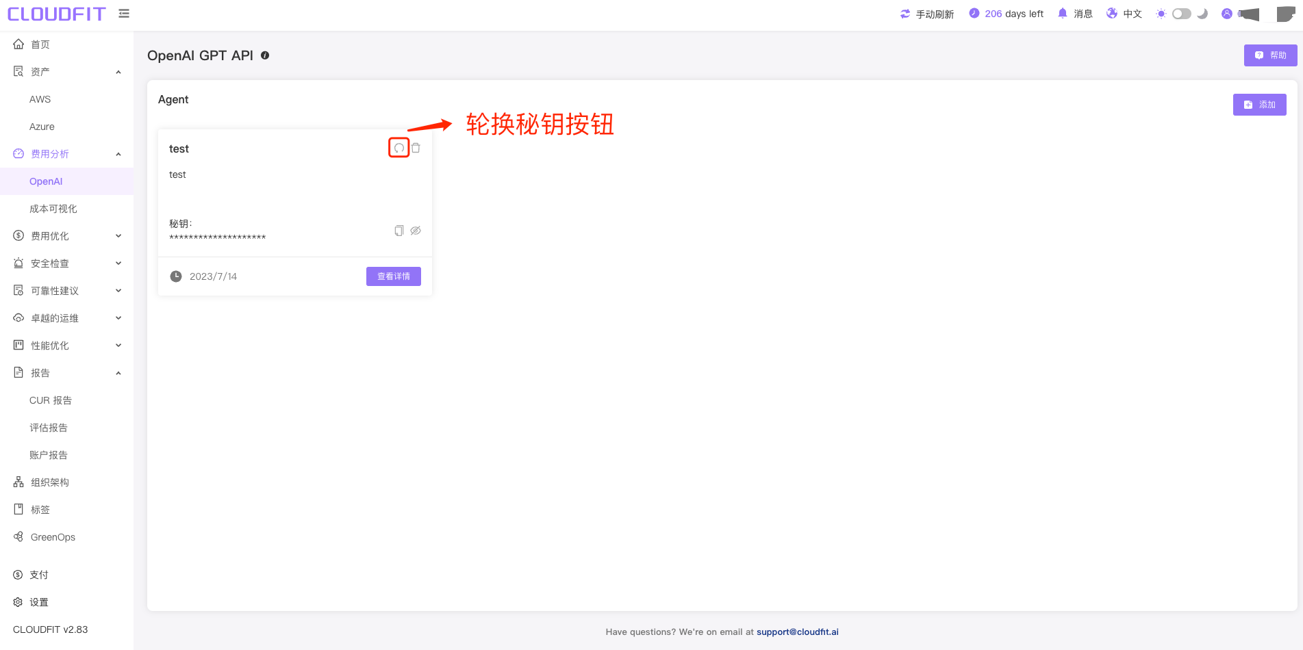
Task: Click the info icon beside OpenAI GPT API
Action: coord(265,55)
